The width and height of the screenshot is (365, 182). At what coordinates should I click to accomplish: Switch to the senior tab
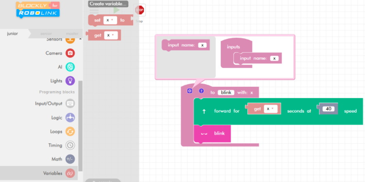[46, 33]
